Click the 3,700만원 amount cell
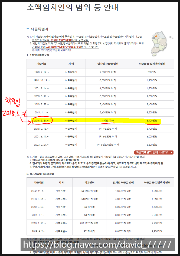180x256 pixels. [x=152, y=129]
